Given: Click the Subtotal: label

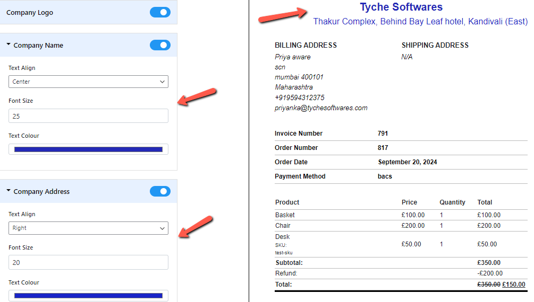Looking at the screenshot, I should click(x=289, y=263).
